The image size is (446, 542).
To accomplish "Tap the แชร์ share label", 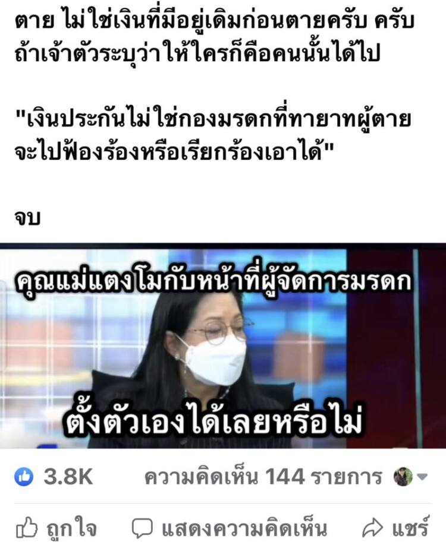I will coord(411,528).
